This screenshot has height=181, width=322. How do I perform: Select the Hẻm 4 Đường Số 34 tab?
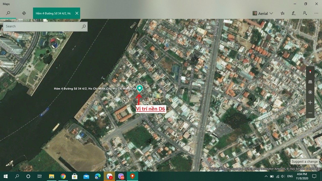[x=53, y=13]
